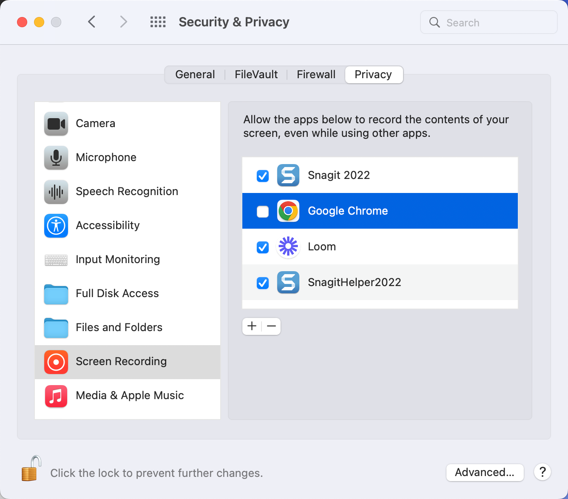Add an app with the plus button
Screen dimensions: 568x499
(252, 326)
